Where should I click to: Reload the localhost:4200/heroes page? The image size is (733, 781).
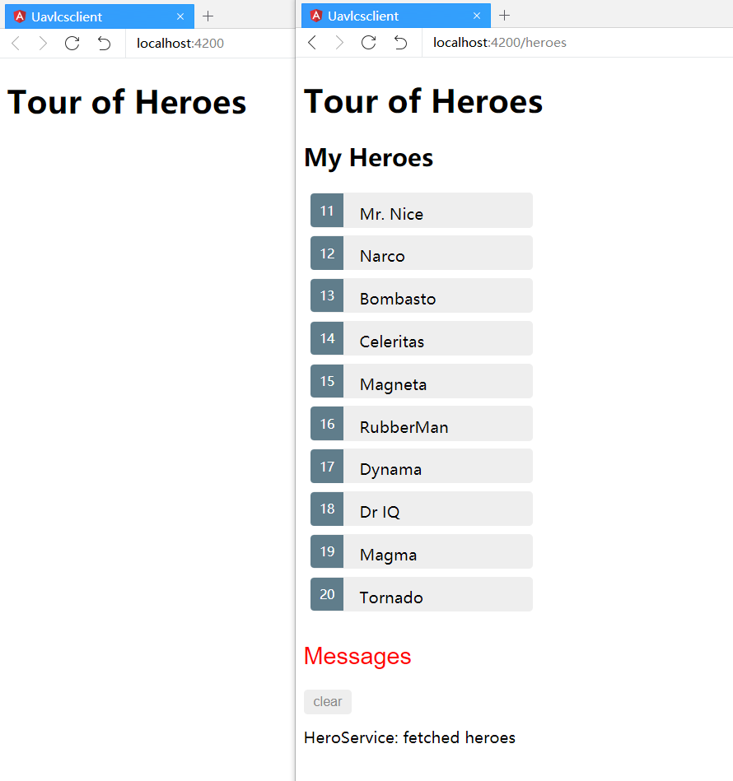click(368, 43)
